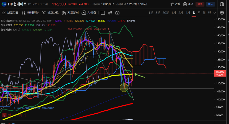This screenshot has width=229, height=124.
Task: Click the HD Hyundai logo icon
Action: (x=4, y=4)
